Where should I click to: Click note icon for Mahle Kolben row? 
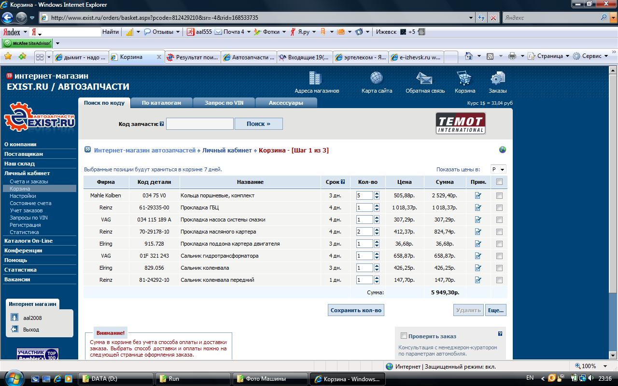[478, 195]
